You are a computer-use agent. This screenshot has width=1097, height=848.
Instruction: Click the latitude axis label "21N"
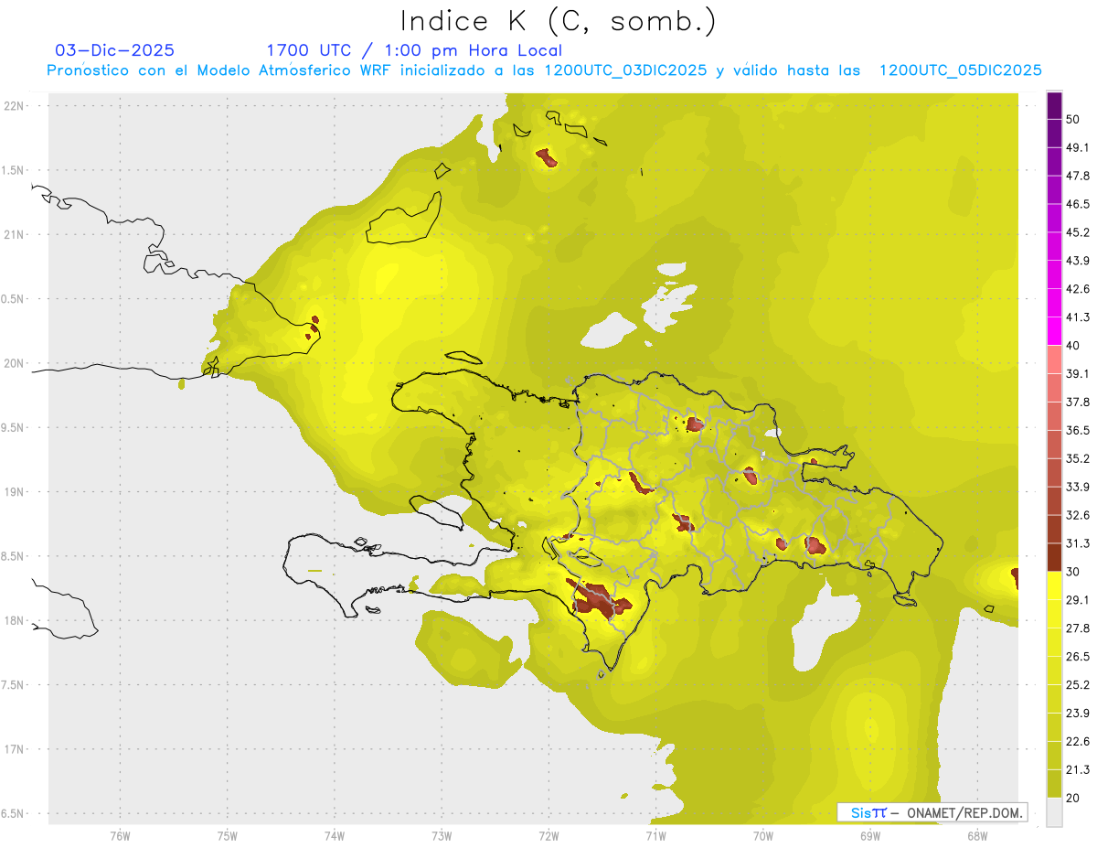coord(15,234)
